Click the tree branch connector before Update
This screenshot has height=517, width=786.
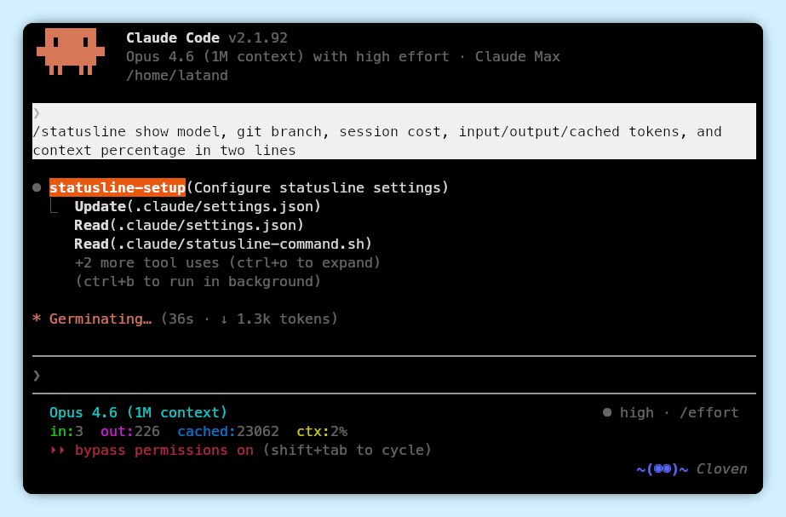pos(56,207)
